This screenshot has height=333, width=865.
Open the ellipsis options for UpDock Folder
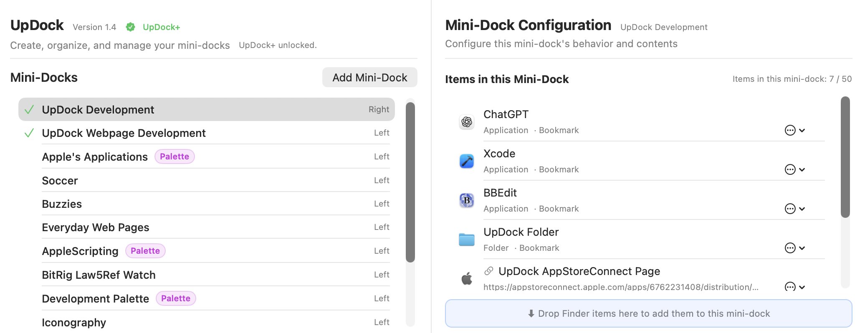[790, 248]
